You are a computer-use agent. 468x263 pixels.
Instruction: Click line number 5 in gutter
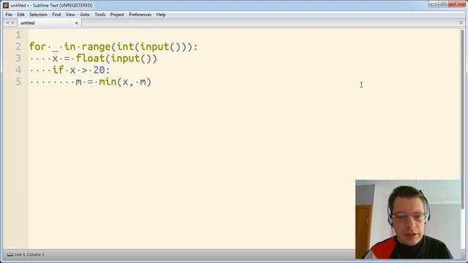pyautogui.click(x=18, y=82)
